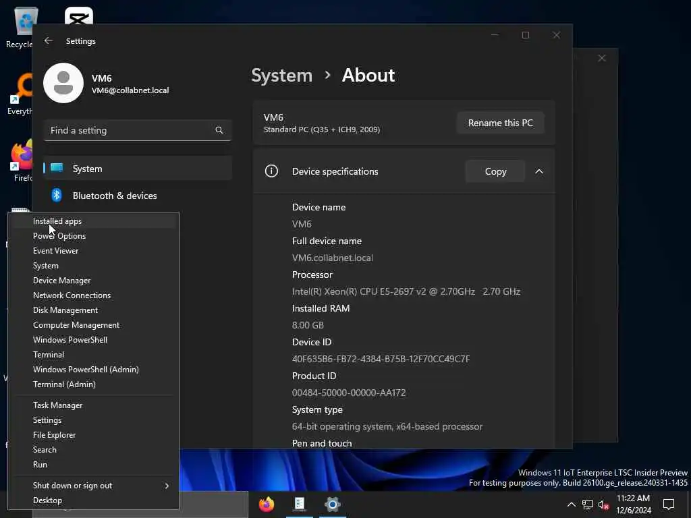Viewport: 691px width, 518px height.
Task: Click the checklist app taskbar icon
Action: point(299,505)
